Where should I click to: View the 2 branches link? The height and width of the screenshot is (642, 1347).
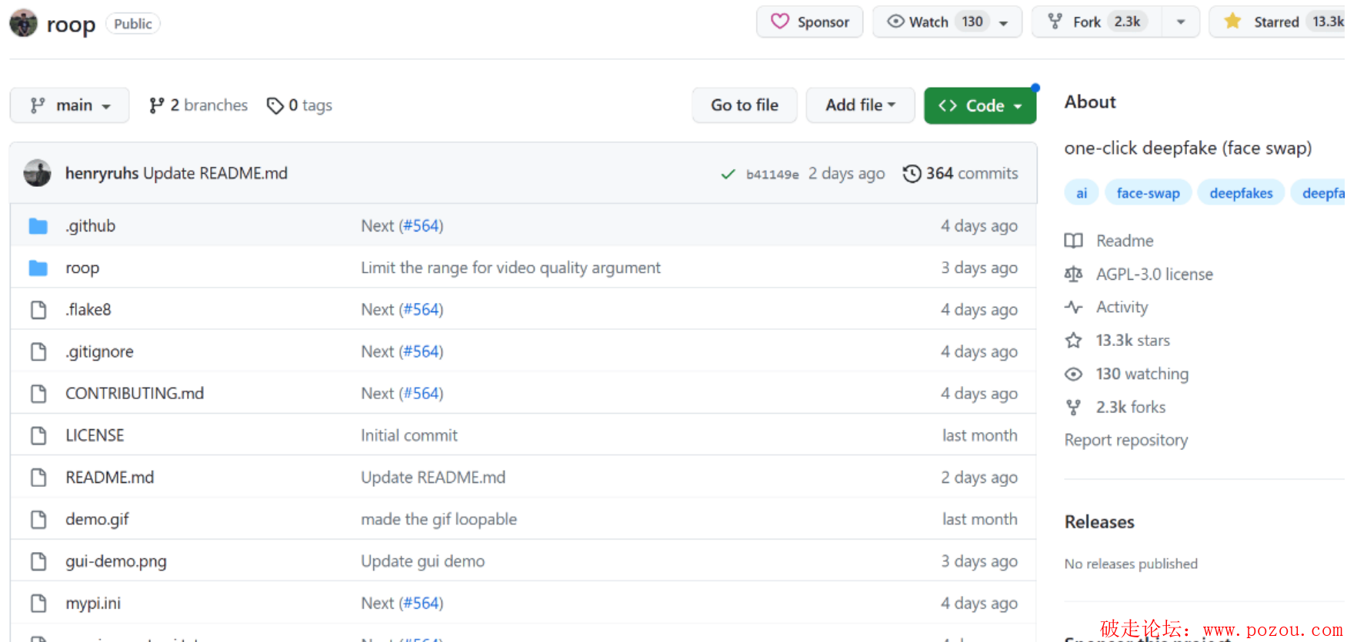pyautogui.click(x=198, y=105)
